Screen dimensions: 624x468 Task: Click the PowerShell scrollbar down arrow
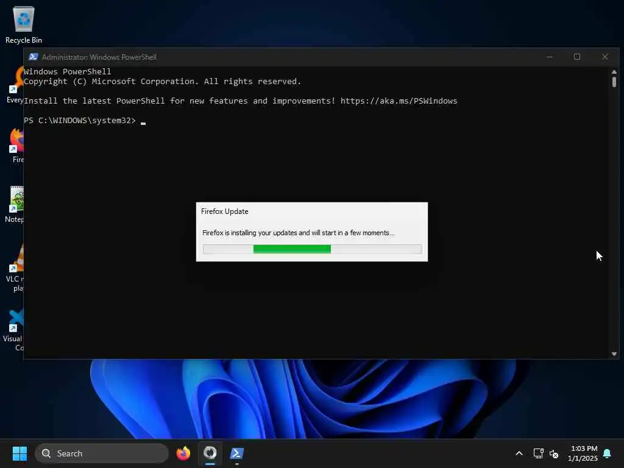click(614, 354)
